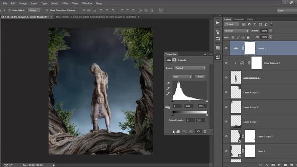This screenshot has width=297, height=167.
Task: Collapse the Properties panel with double arrows
Action: click(x=205, y=54)
